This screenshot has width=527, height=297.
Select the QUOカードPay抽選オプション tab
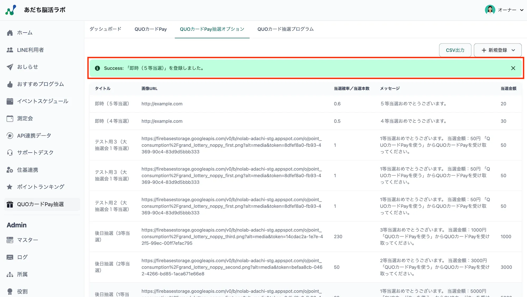(x=212, y=29)
